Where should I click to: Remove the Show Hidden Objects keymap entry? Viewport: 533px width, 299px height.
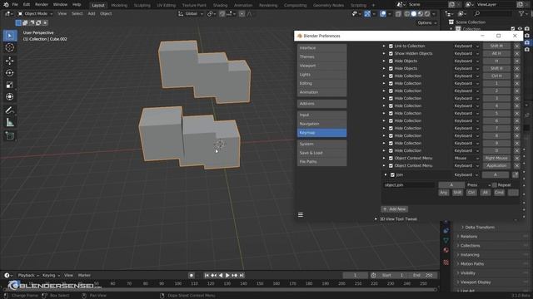(516, 53)
